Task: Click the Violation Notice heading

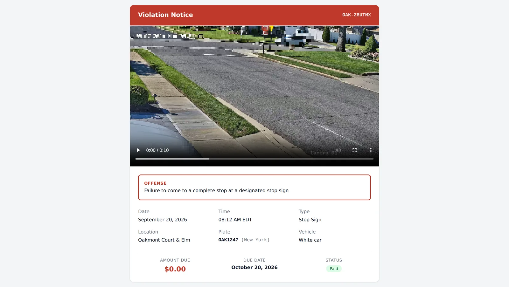Action: pos(165,15)
